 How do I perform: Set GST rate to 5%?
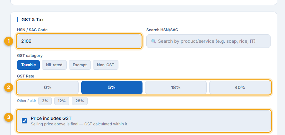tap(112, 87)
